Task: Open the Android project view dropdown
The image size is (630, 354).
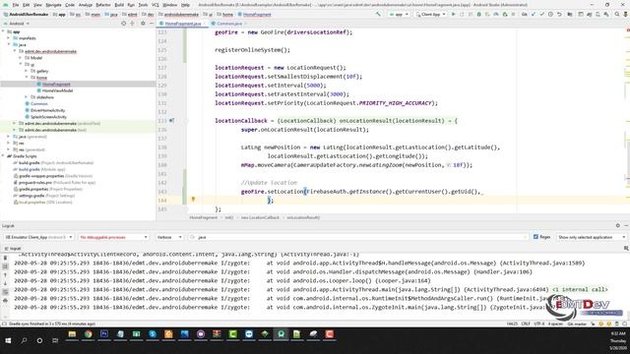Action: point(17,24)
